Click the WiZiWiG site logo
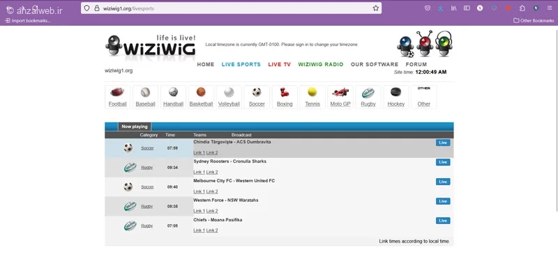Screen dimensions: 558x265 [151, 45]
